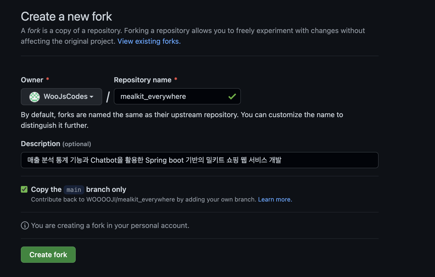
Task: Toggle Copy the main branch only checkbox
Action: (24, 189)
